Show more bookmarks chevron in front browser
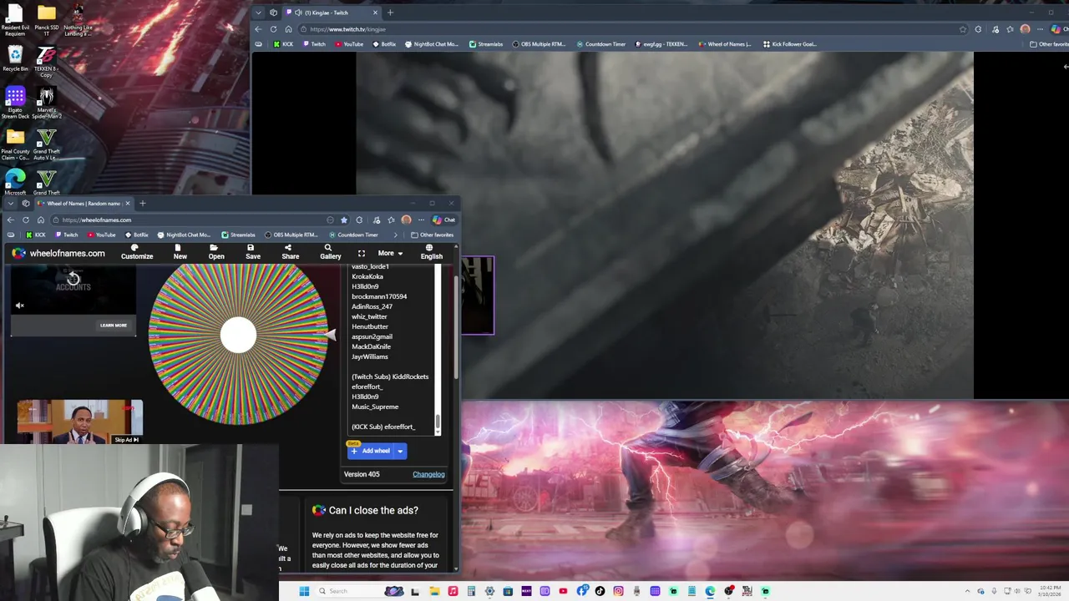1069x601 pixels. click(395, 235)
